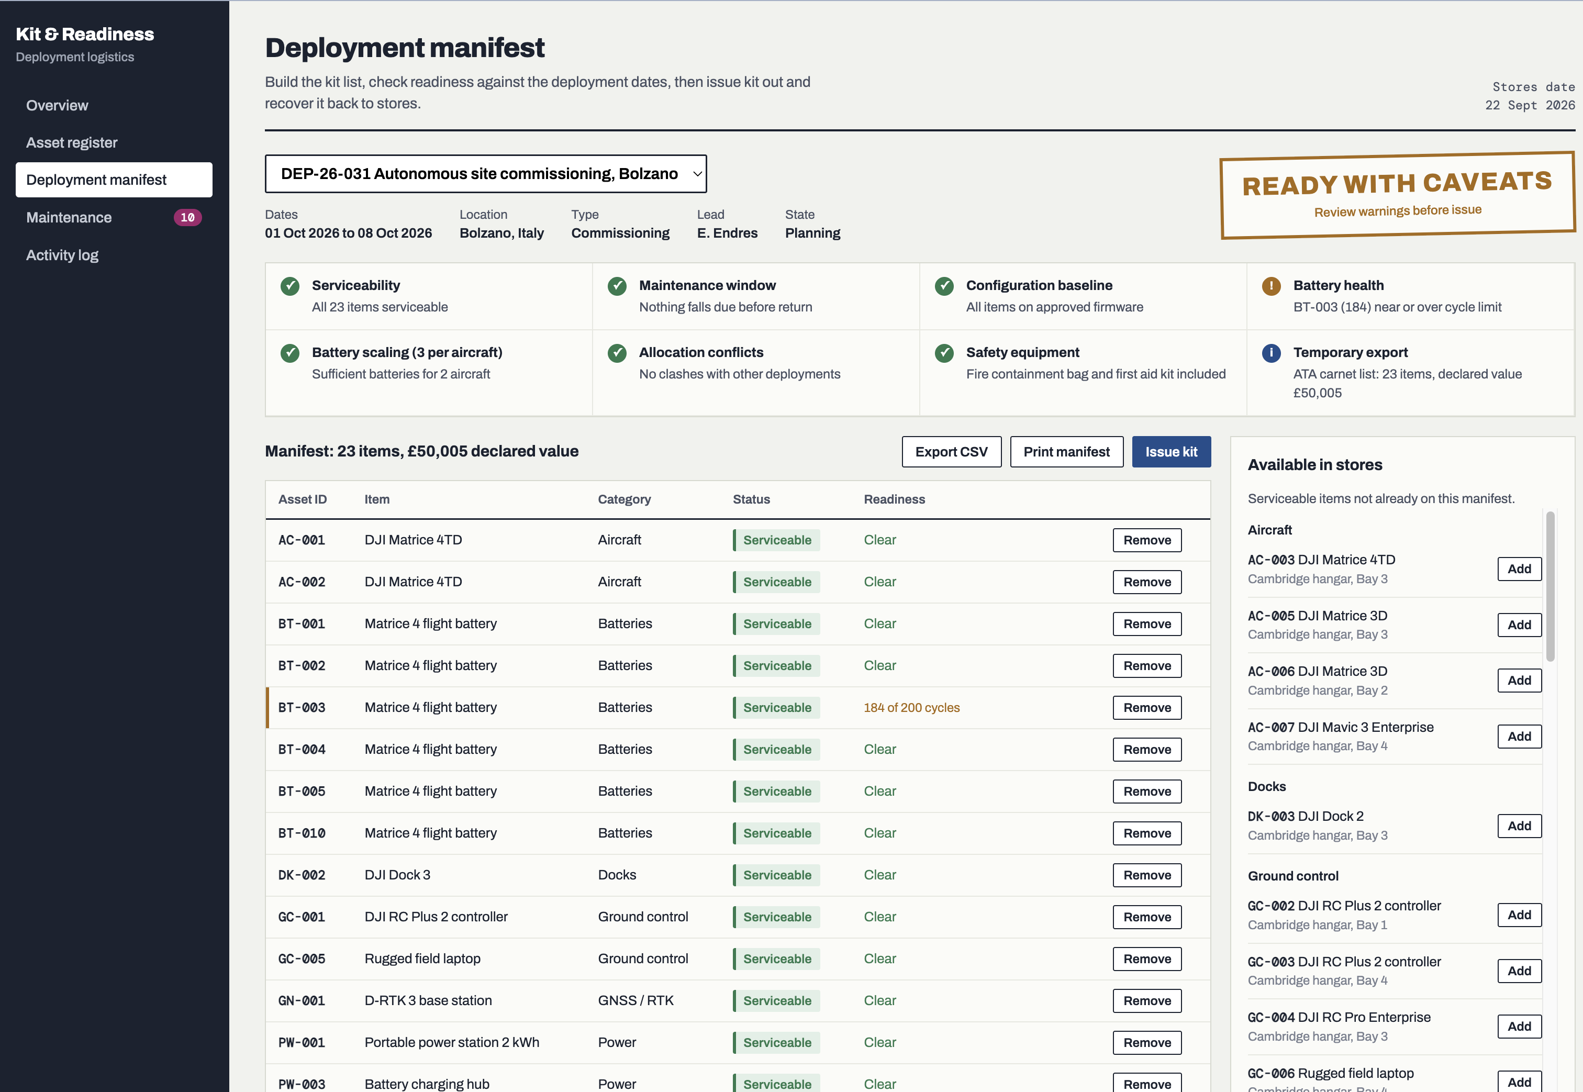Click the Available in stores scrollbar
This screenshot has height=1092, width=1583.
1550,586
